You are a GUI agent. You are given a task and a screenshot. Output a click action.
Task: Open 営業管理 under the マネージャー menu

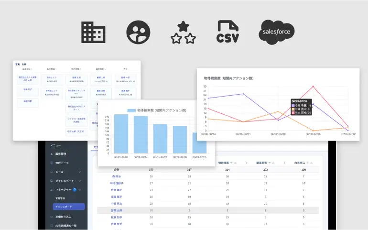coord(61,198)
